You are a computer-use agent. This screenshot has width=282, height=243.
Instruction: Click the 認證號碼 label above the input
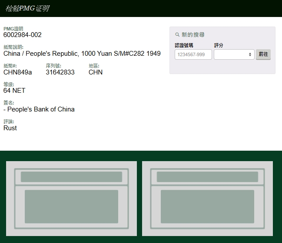click(184, 45)
